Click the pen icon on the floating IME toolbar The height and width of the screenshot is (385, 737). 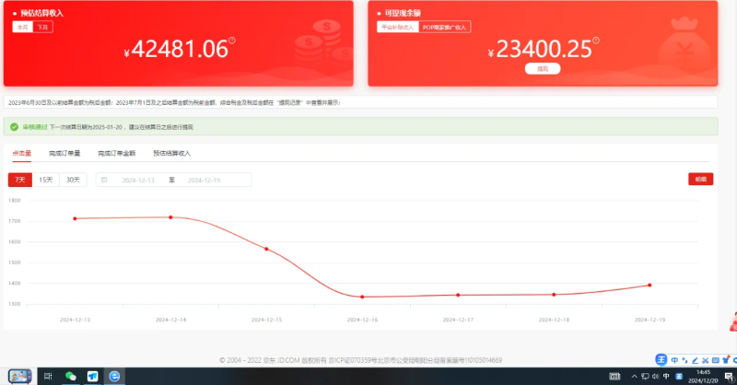tap(696, 360)
